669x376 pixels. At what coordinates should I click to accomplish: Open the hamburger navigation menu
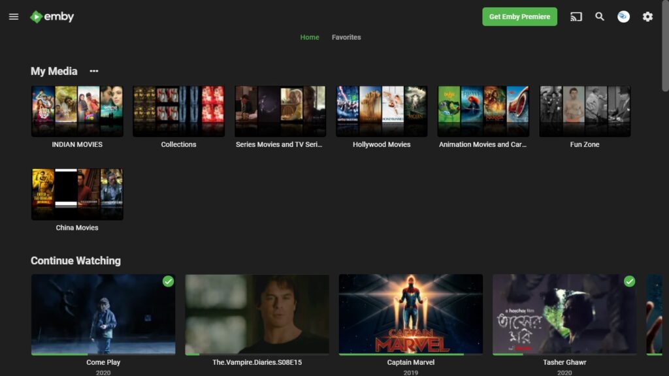click(14, 17)
